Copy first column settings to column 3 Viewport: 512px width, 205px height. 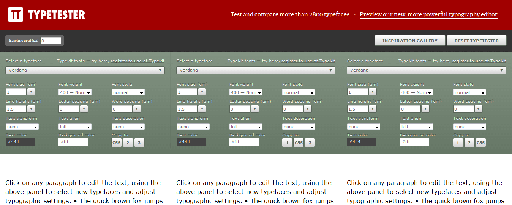point(139,143)
